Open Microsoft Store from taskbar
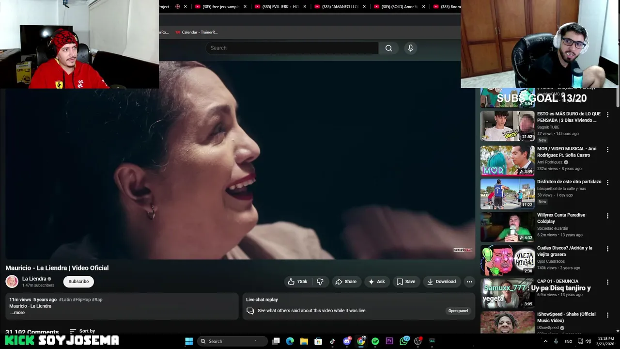The height and width of the screenshot is (349, 620). pyautogui.click(x=318, y=341)
